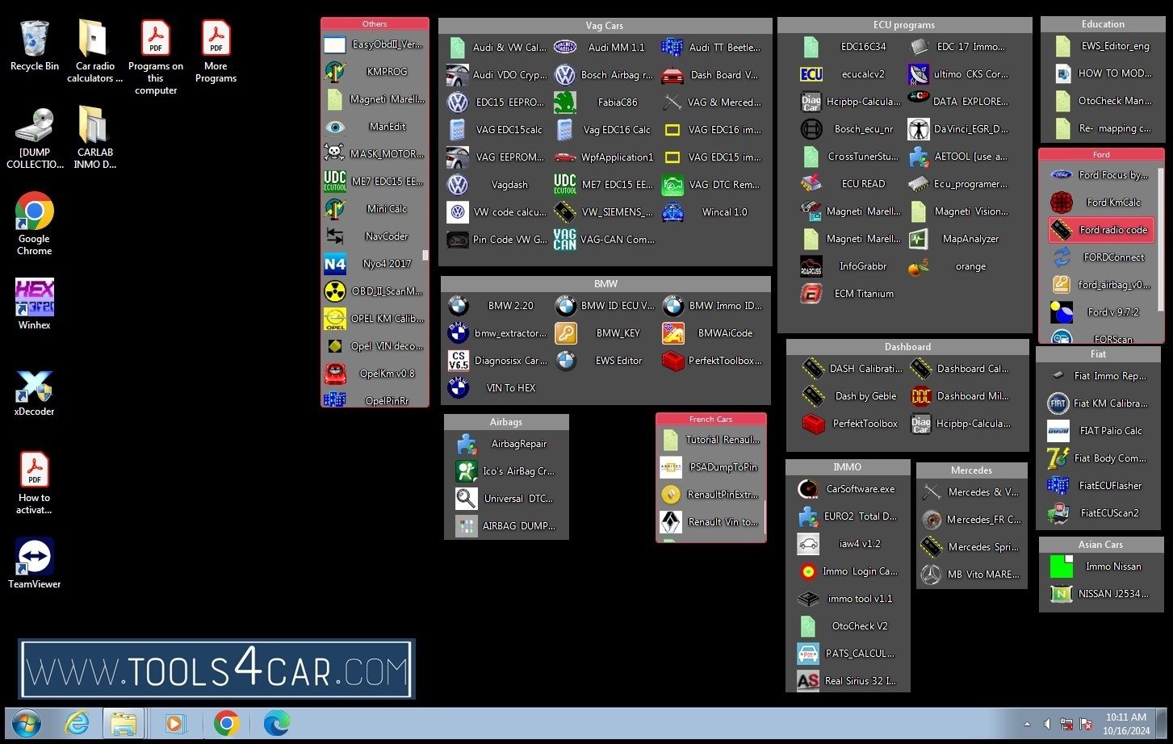
Task: Click the Vag Cars fence title
Action: coord(604,26)
